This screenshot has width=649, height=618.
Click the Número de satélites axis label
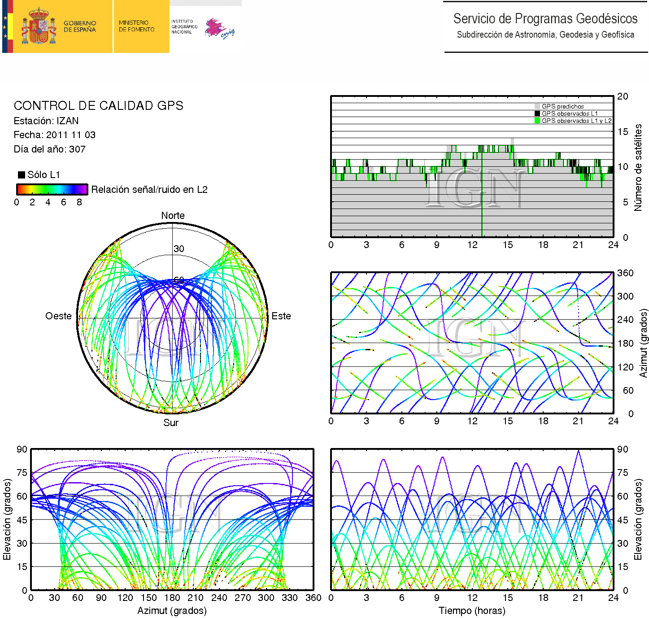(638, 167)
